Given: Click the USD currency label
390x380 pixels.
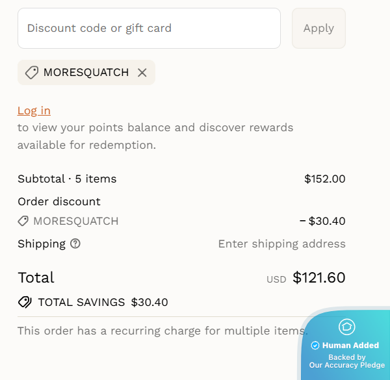Looking at the screenshot, I should click(x=276, y=279).
